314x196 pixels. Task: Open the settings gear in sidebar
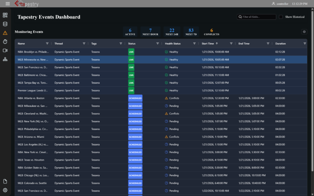pyautogui.click(x=5, y=190)
